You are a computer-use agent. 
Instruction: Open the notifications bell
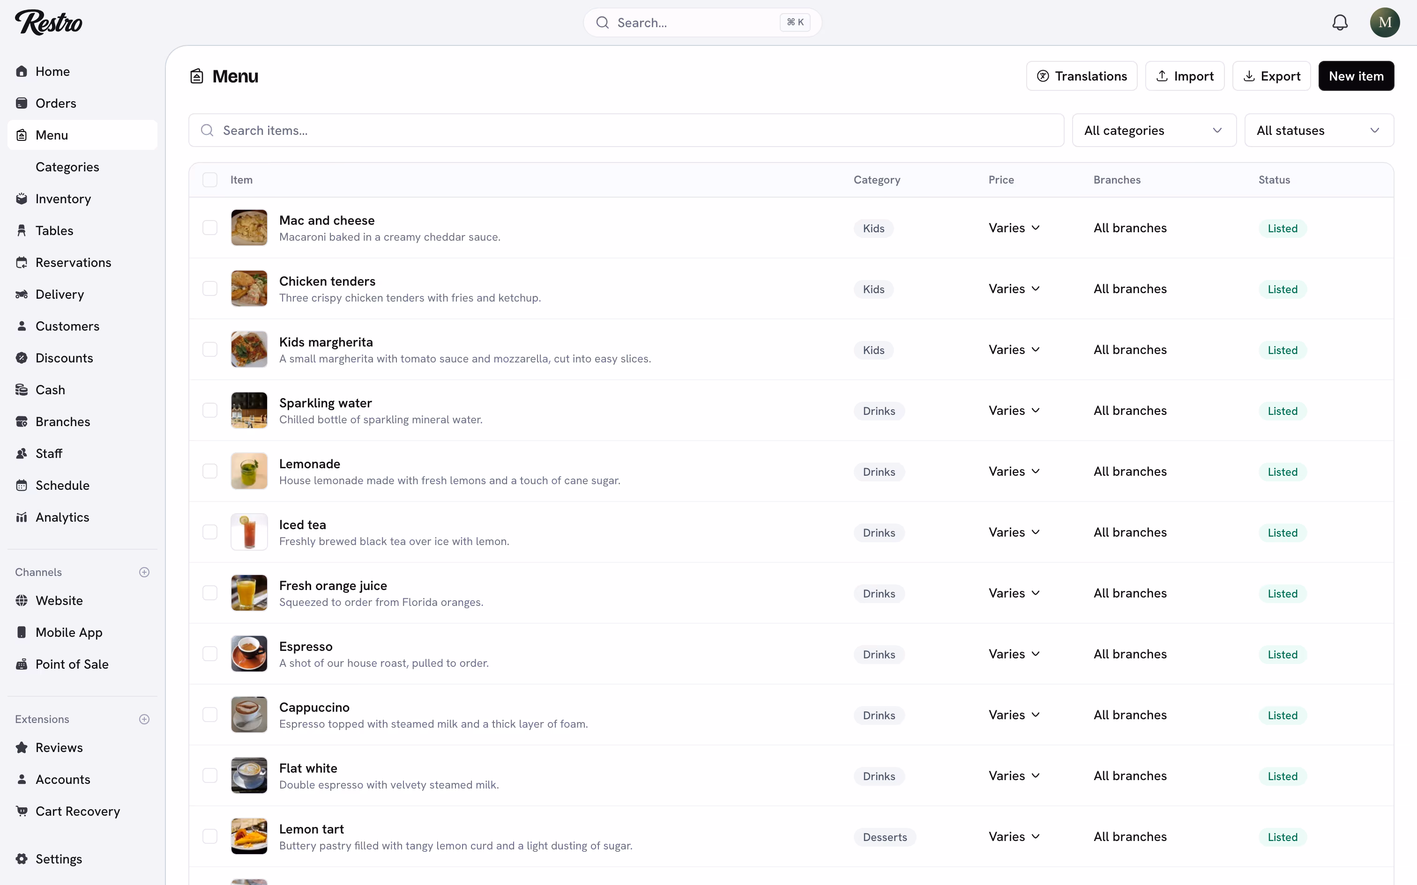pyautogui.click(x=1340, y=22)
